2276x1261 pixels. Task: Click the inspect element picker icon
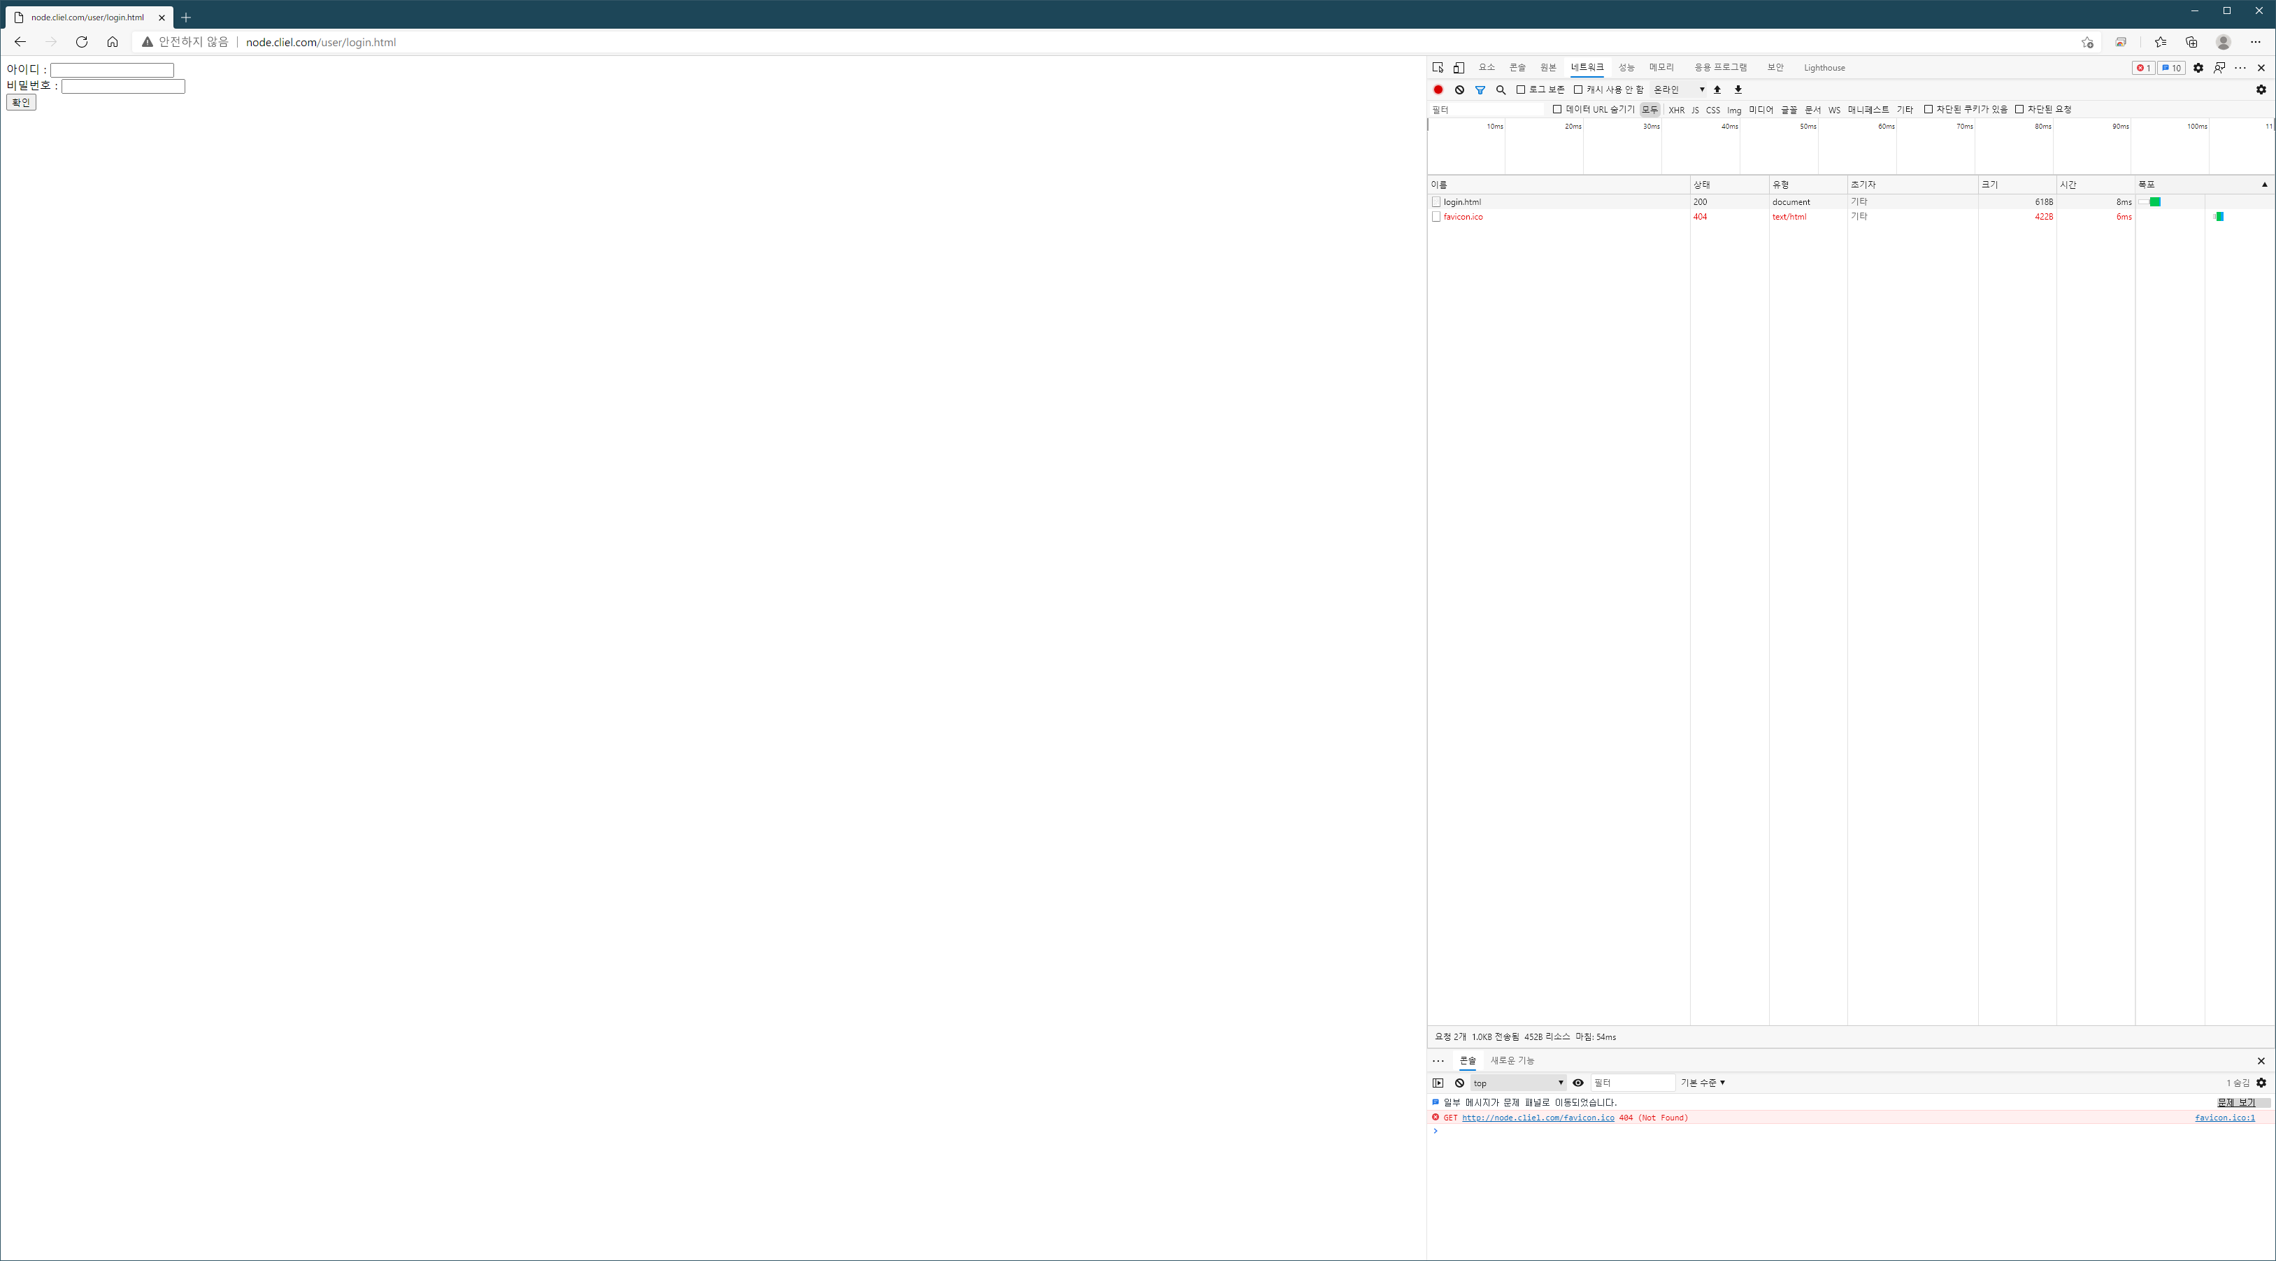point(1438,67)
